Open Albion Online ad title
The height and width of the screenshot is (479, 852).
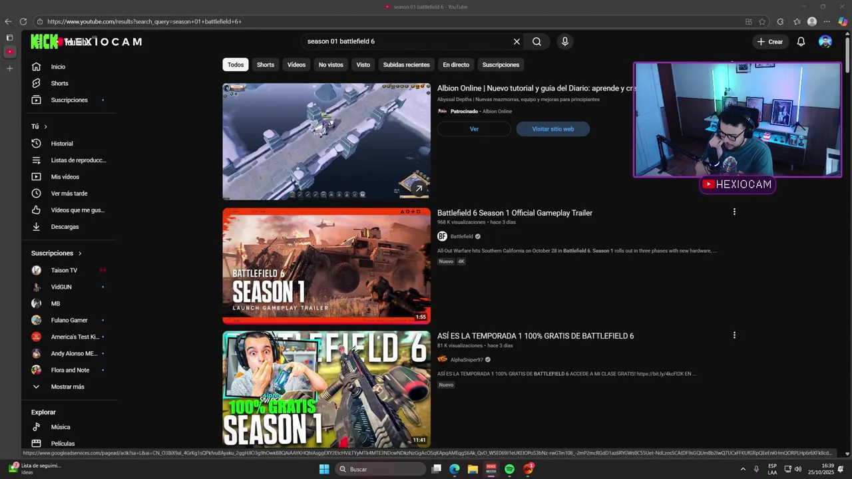click(x=535, y=88)
